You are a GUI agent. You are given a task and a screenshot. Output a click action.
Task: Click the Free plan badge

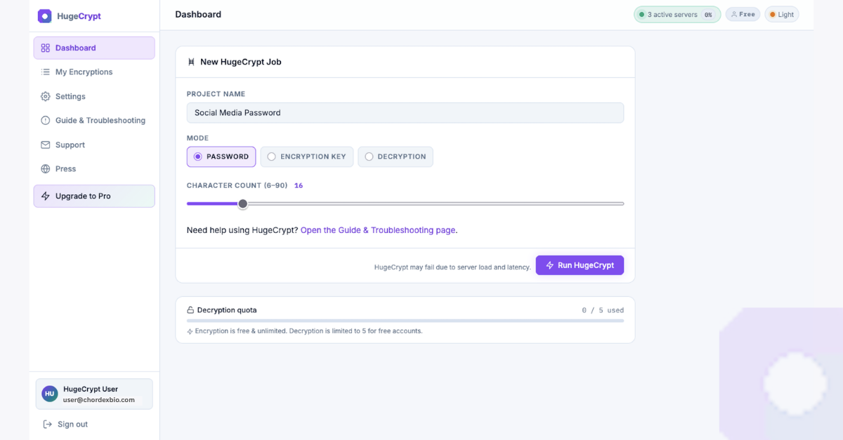click(x=743, y=14)
